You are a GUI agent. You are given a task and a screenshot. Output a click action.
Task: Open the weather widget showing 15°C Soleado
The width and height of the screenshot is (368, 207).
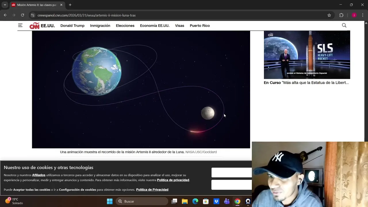pos(14,201)
